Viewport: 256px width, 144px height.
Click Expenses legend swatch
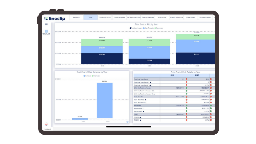pos(155,28)
